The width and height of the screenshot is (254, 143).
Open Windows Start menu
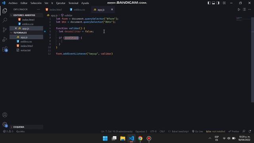[105, 139]
